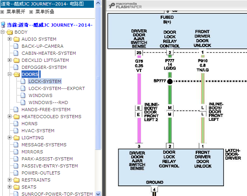The image size is (247, 196).
Task: Click the HVAC-SYSTEM document icon
Action: coord(16,131)
